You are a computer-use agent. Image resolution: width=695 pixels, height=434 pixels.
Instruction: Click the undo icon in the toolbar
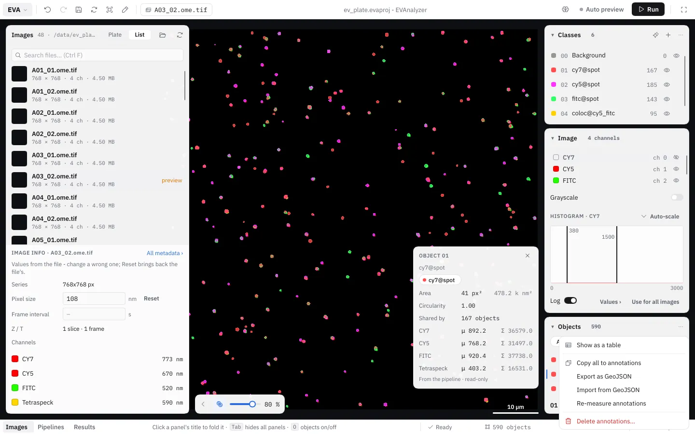[x=47, y=10]
